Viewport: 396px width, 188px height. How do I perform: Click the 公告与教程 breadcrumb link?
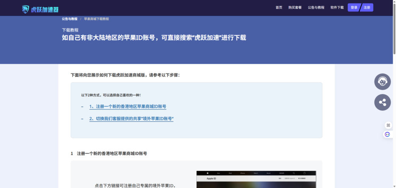(x=69, y=19)
